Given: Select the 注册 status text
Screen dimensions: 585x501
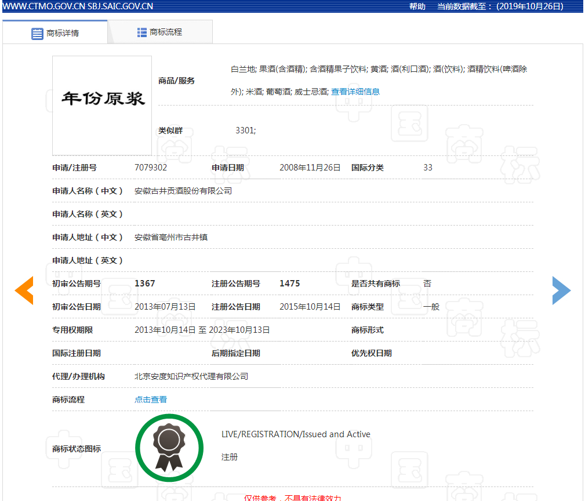Looking at the screenshot, I should click(230, 457).
